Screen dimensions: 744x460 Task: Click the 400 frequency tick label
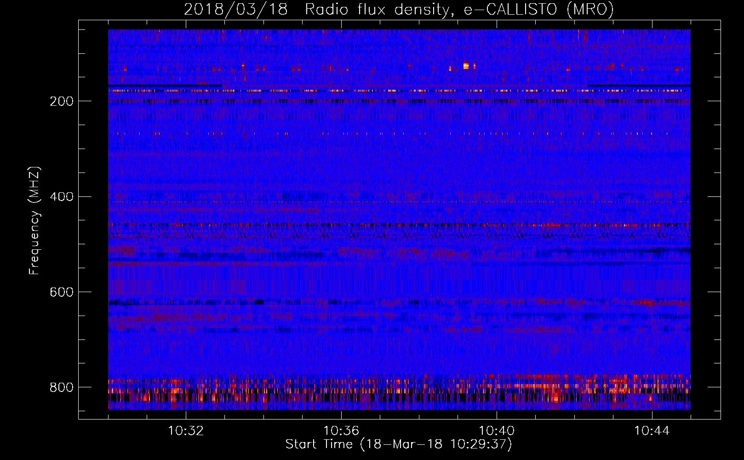tap(62, 197)
